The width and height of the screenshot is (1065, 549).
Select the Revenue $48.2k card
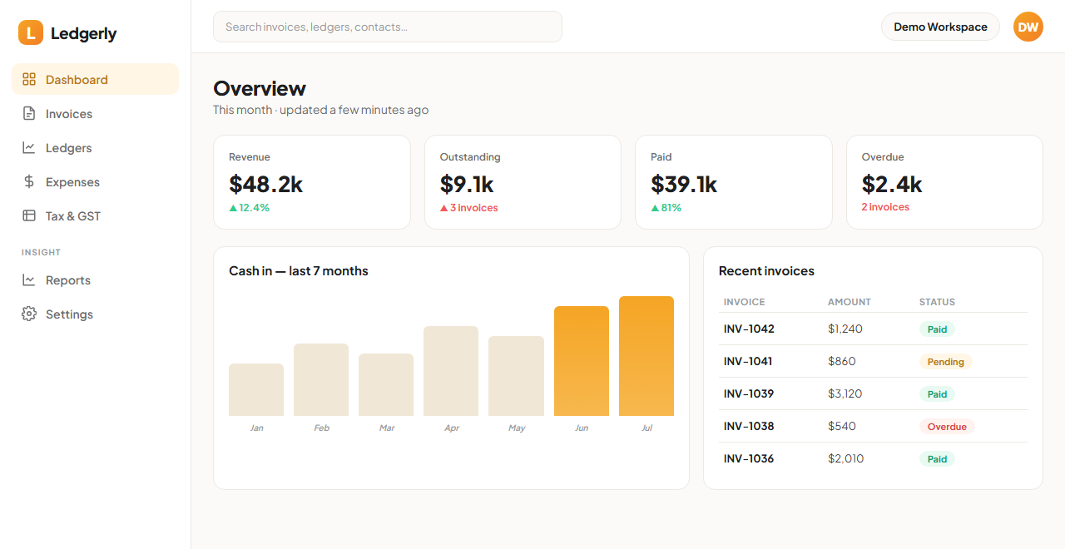tap(312, 182)
